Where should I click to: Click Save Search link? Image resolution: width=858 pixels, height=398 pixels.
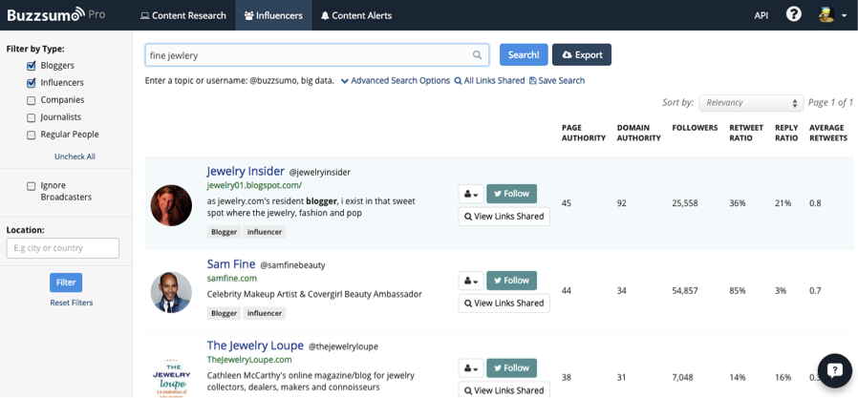point(556,81)
